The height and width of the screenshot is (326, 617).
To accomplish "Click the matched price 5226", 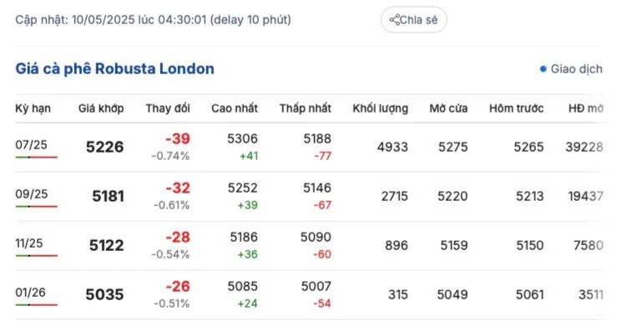I will pyautogui.click(x=104, y=148).
